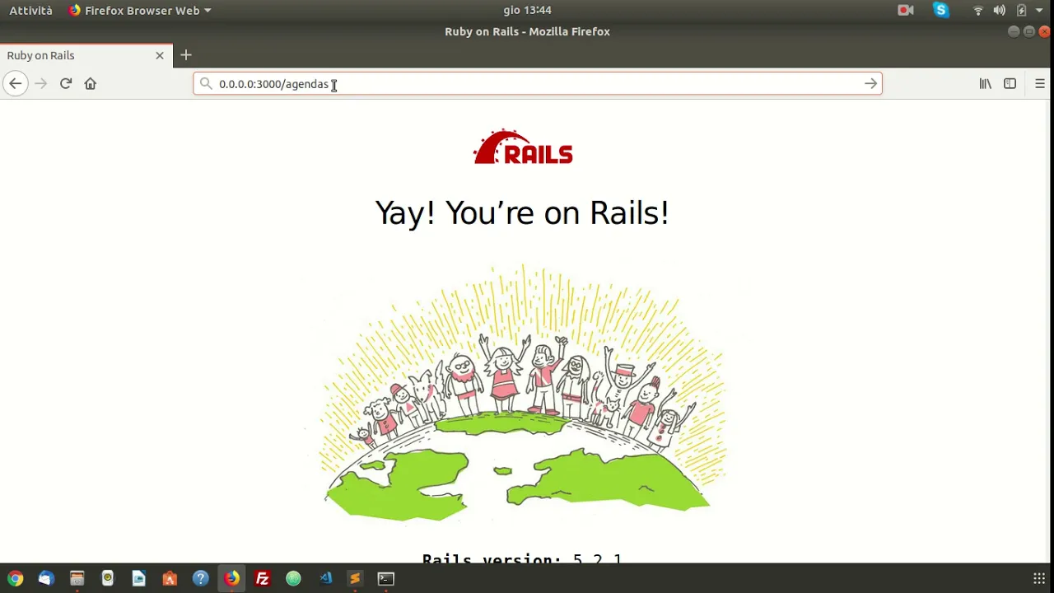Go back using the back arrow

point(15,83)
